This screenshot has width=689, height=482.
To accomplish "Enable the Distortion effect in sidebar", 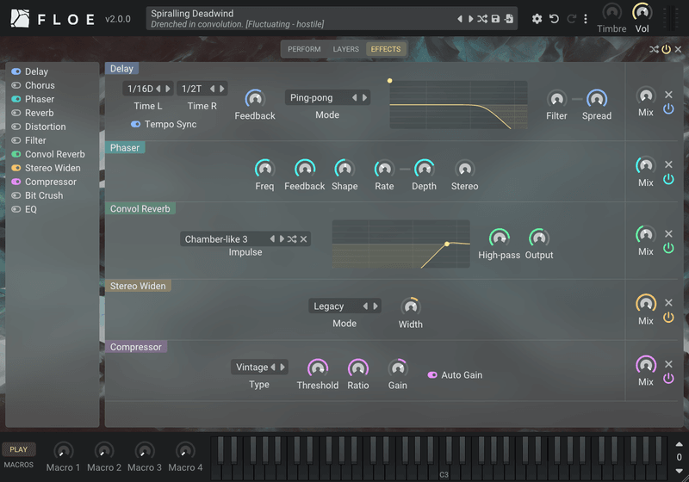I will [x=16, y=127].
